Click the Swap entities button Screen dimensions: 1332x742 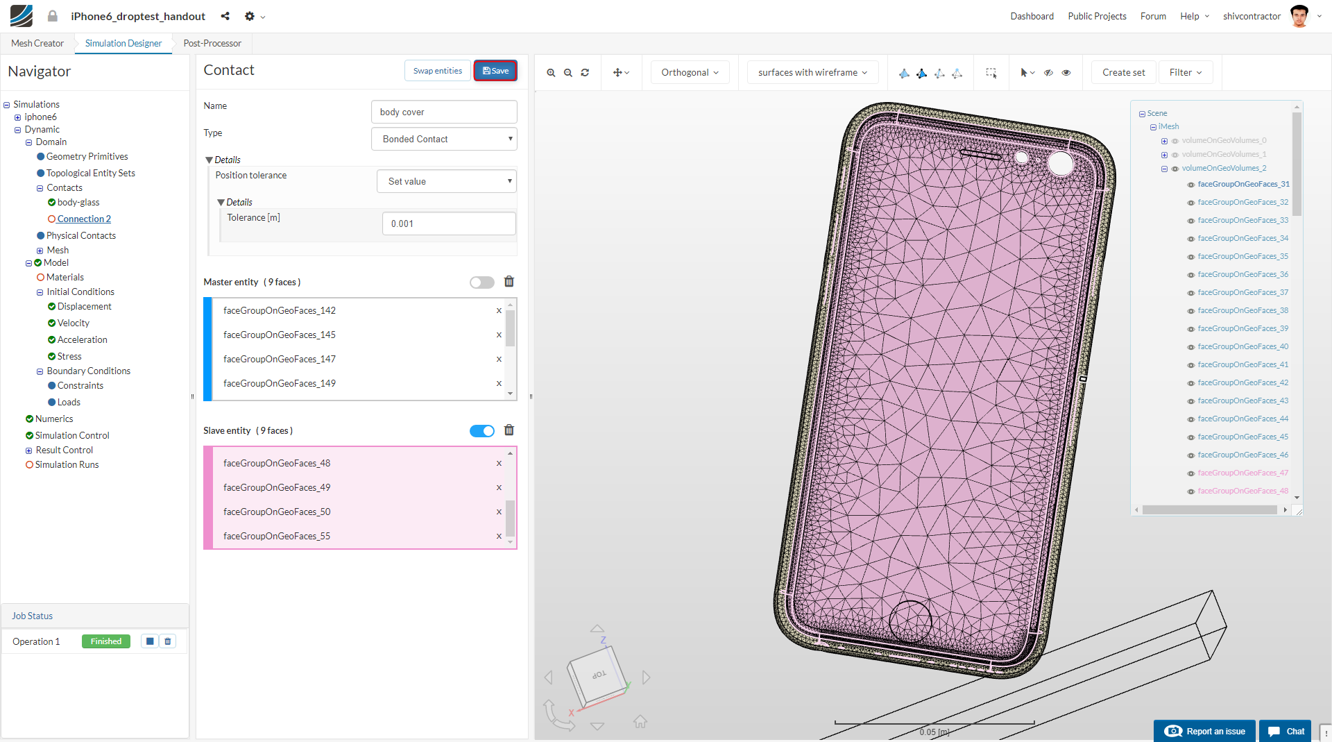point(437,70)
